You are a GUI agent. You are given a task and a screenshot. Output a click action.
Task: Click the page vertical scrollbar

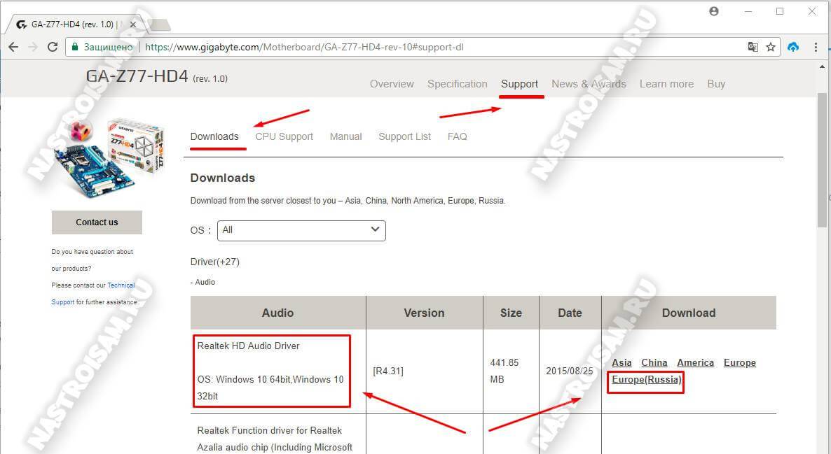tap(823, 161)
